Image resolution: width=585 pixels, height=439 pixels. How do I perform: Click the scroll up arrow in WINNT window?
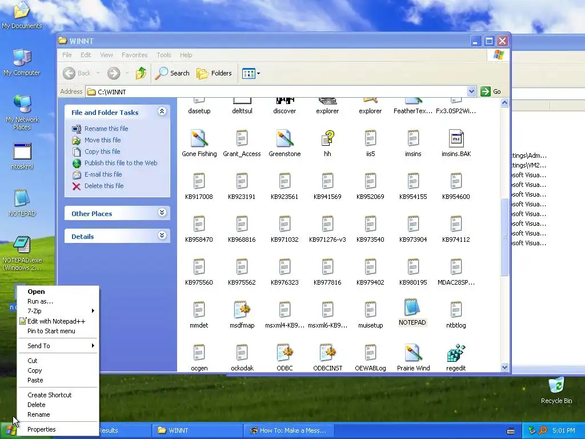coord(505,103)
